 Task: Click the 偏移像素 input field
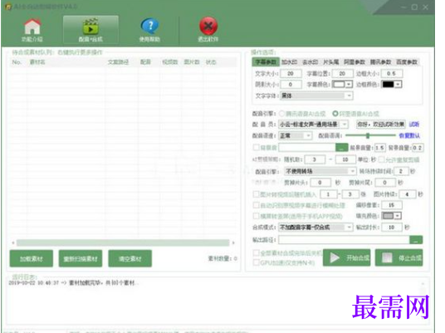392,205
